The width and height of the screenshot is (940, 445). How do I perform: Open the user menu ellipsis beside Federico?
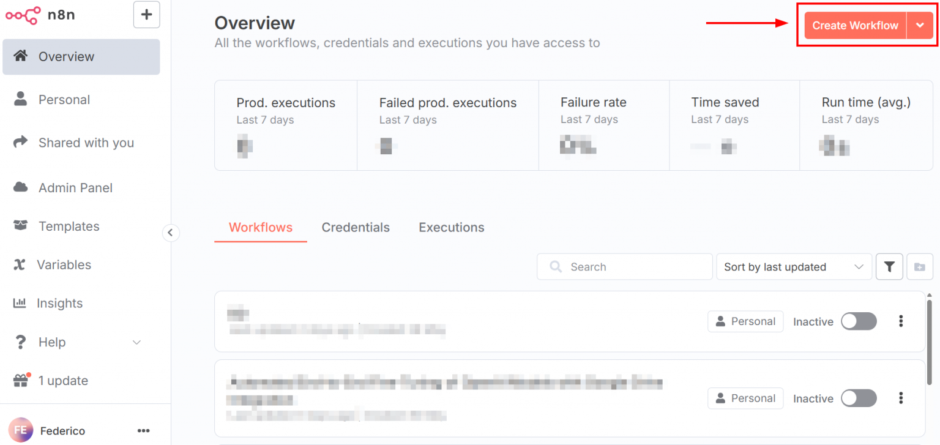143,431
